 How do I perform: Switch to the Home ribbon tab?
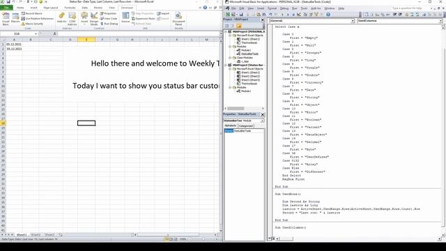(20, 8)
